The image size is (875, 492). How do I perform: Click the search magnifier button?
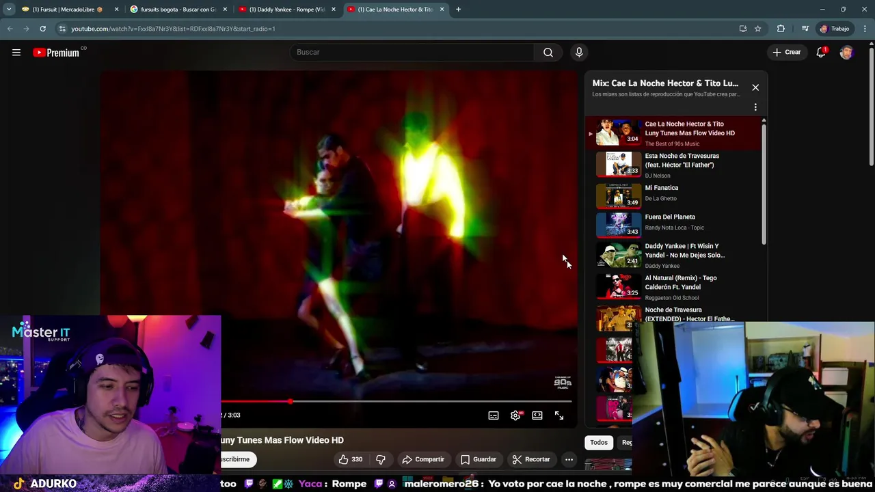548,53
